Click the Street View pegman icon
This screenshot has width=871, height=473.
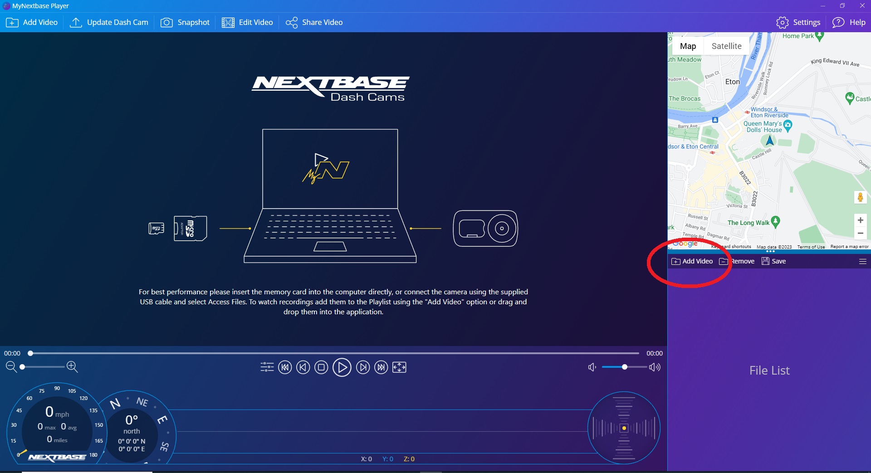coord(860,197)
